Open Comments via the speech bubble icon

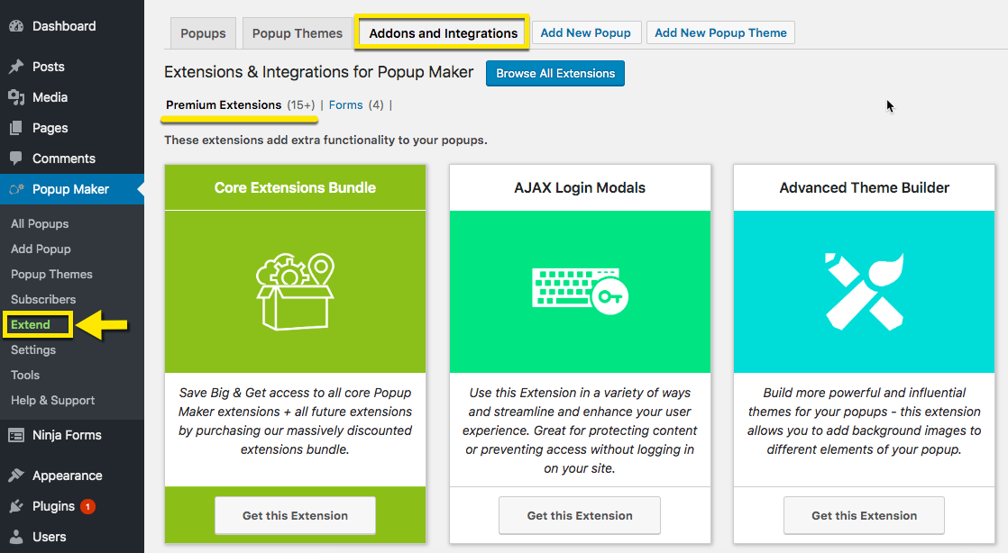(20, 158)
